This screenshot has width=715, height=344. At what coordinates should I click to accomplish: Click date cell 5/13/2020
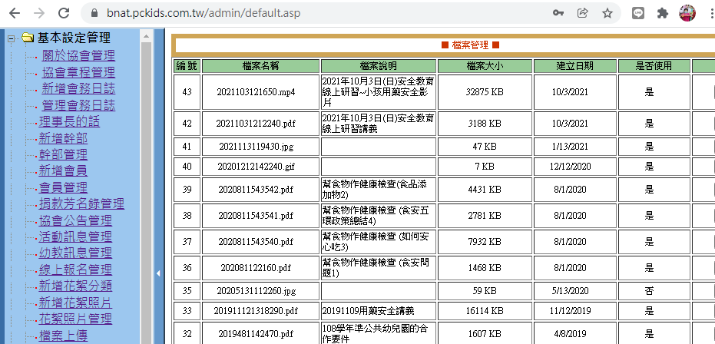coord(571,291)
